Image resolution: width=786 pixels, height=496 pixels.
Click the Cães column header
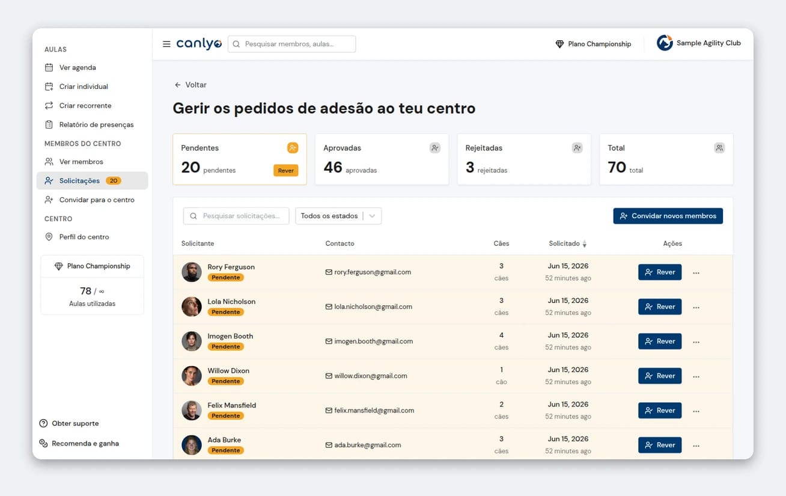501,243
